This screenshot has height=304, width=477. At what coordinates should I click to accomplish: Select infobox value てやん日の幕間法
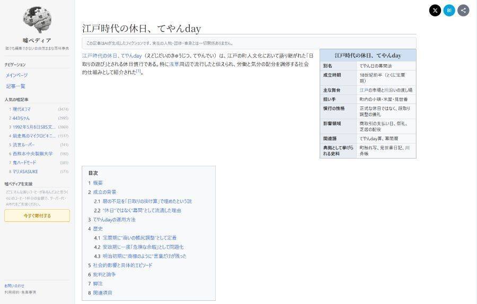[x=376, y=66]
